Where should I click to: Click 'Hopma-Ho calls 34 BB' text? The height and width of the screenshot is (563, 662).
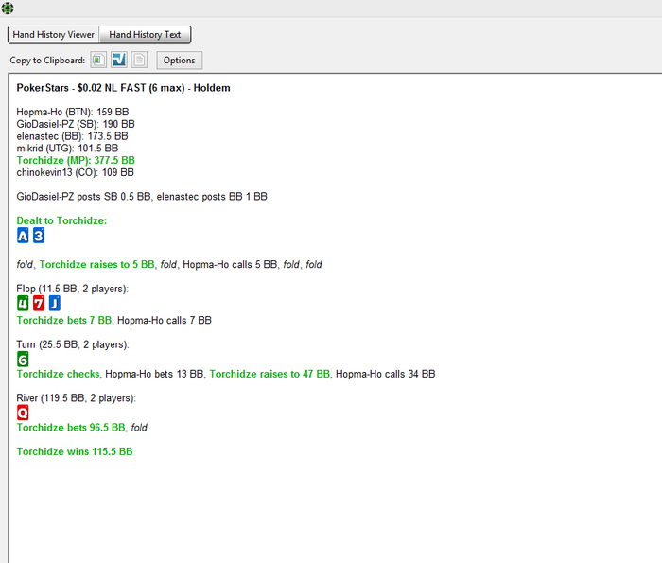tap(386, 374)
